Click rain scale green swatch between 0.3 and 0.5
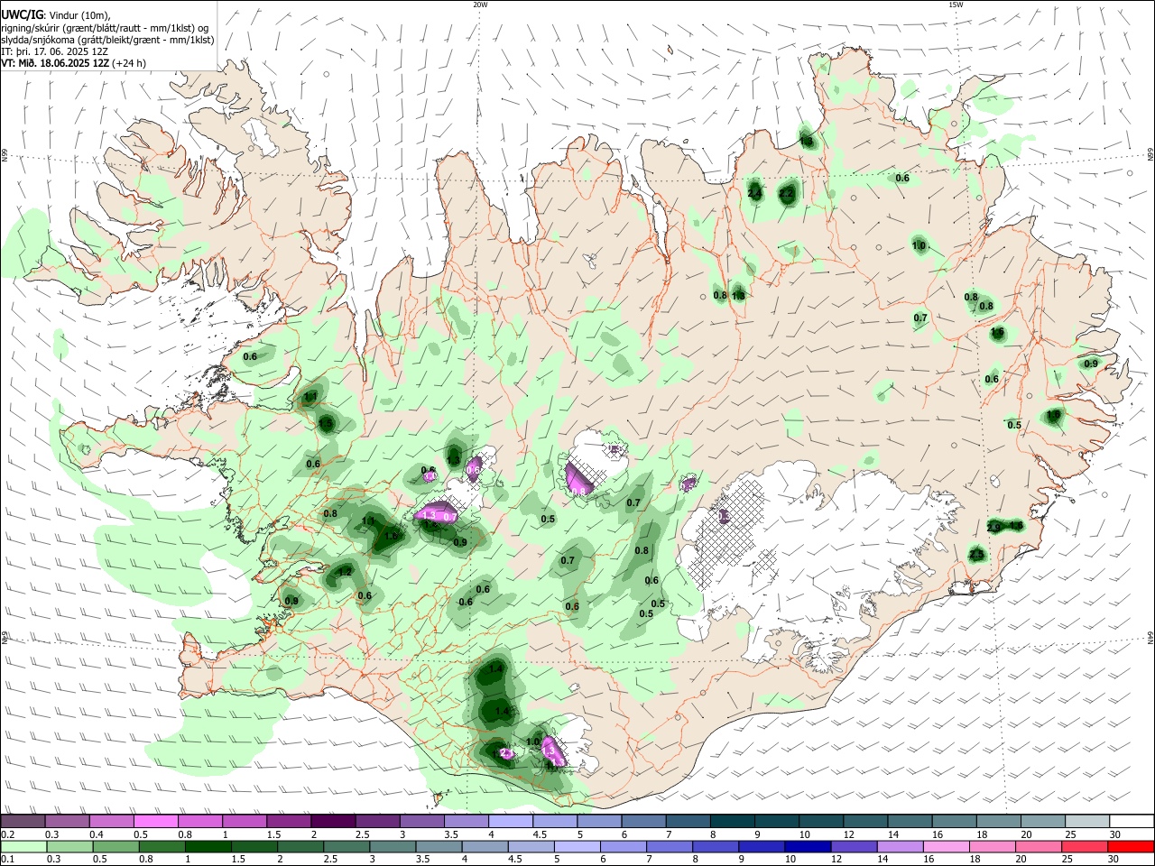The image size is (1155, 866). 70,846
